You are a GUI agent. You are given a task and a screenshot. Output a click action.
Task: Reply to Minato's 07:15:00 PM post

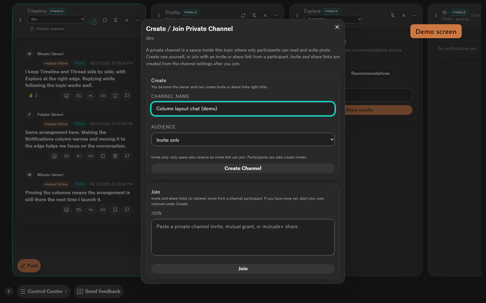click(91, 210)
